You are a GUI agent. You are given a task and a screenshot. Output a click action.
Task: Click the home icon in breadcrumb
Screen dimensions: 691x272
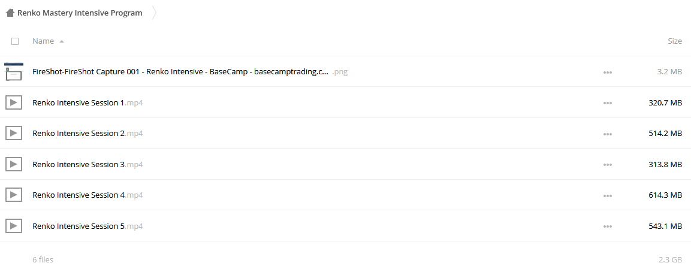[10, 13]
